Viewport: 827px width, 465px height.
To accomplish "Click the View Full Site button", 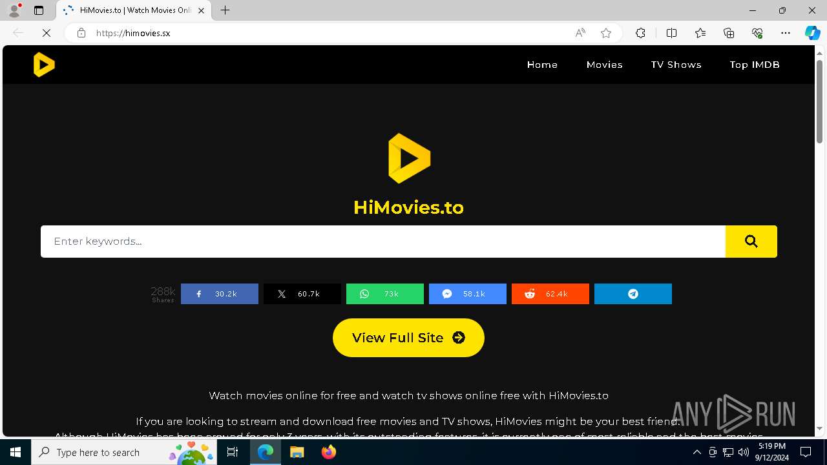I will (408, 338).
